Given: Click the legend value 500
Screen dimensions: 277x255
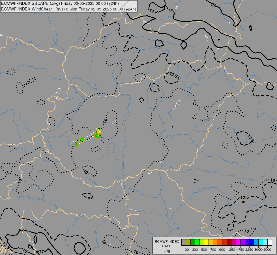Looking at the screenshot, I should 204,250.
